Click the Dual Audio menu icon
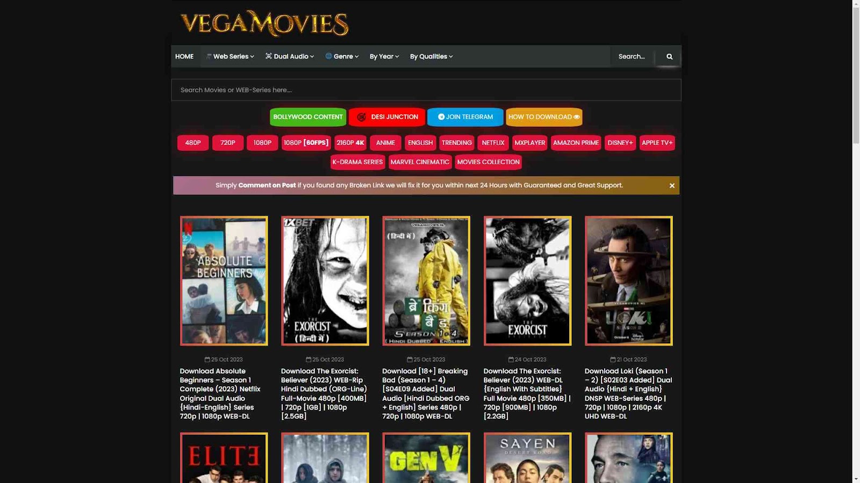The width and height of the screenshot is (860, 483). 268,56
